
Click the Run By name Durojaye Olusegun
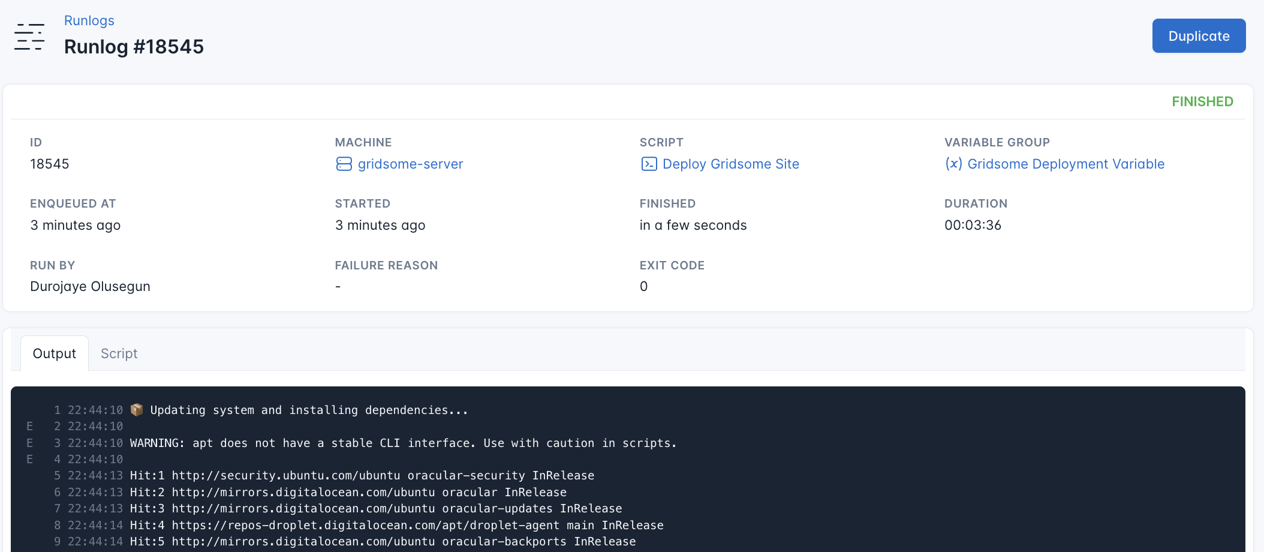pos(90,286)
